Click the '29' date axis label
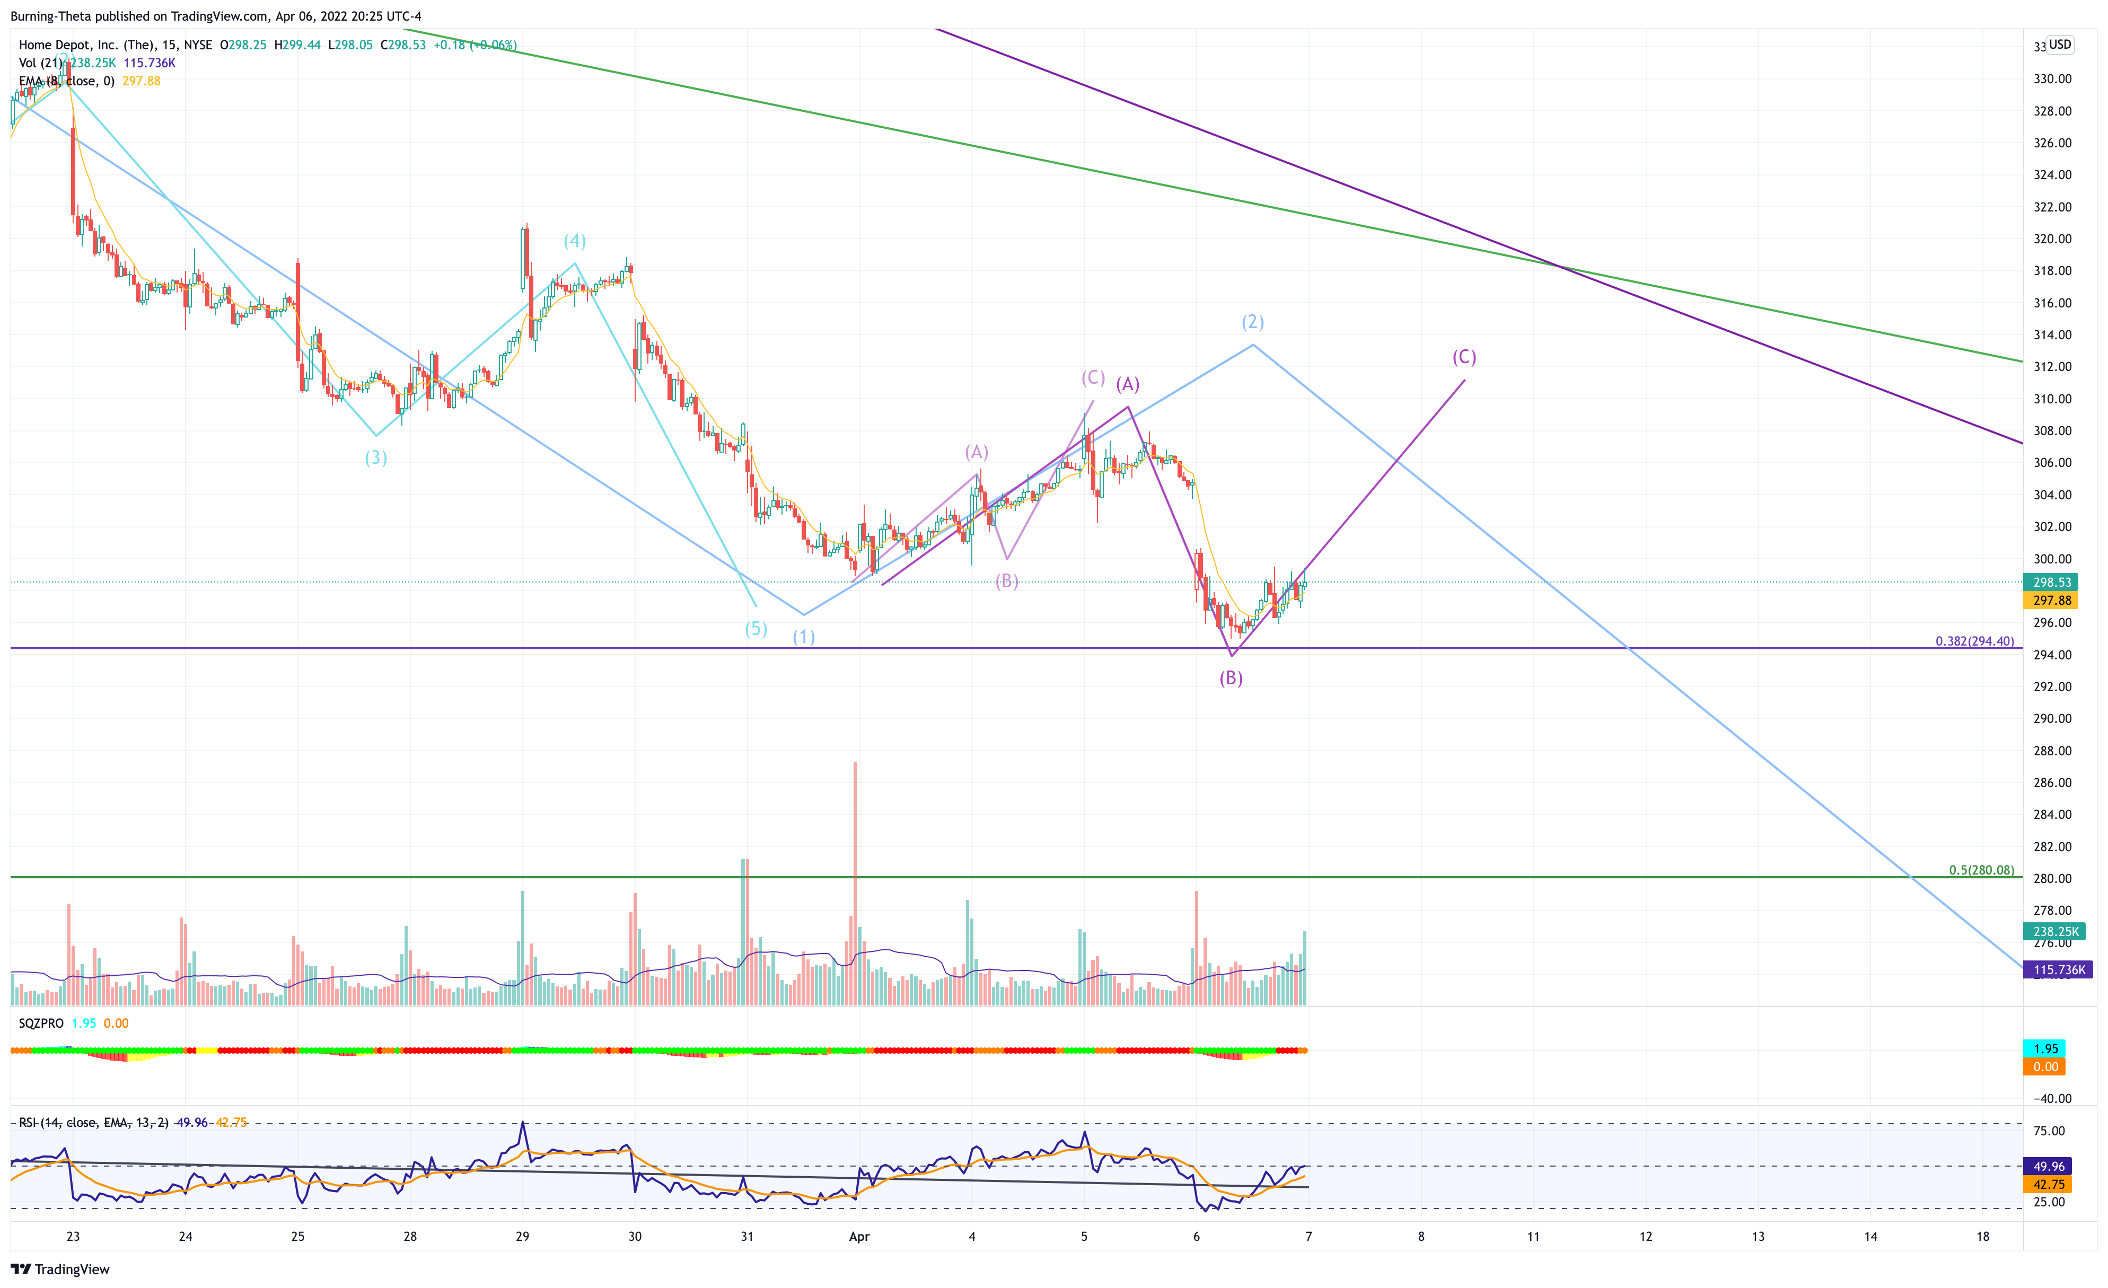Screen dimensions: 2108x1288 pos(523,1236)
